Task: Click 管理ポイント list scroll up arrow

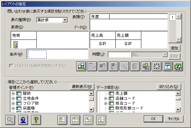Action: point(91,93)
